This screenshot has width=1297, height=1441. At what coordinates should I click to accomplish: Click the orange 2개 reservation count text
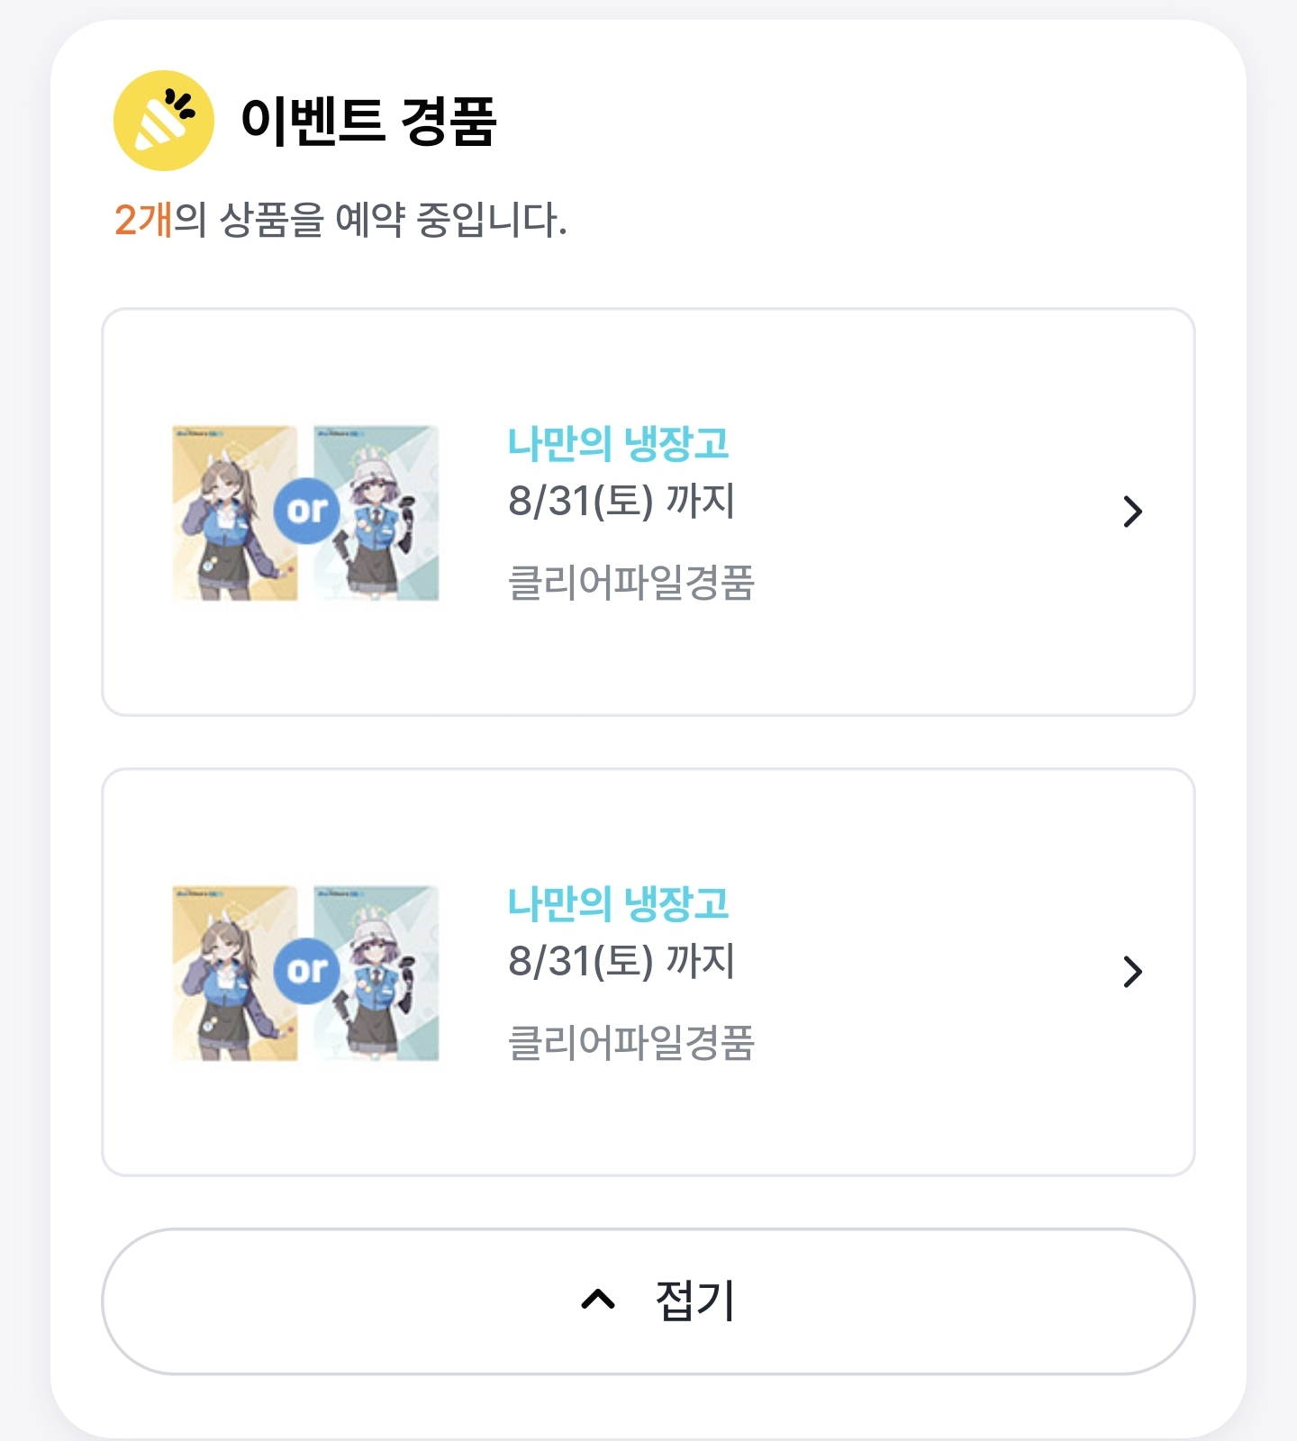point(143,220)
